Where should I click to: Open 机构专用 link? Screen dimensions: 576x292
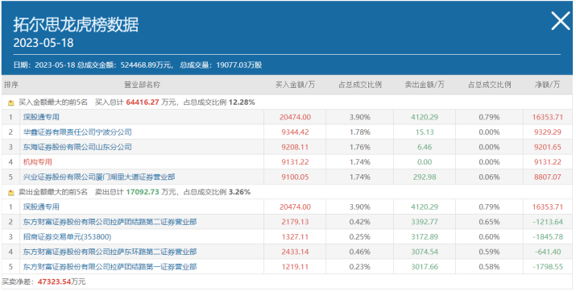(38, 162)
